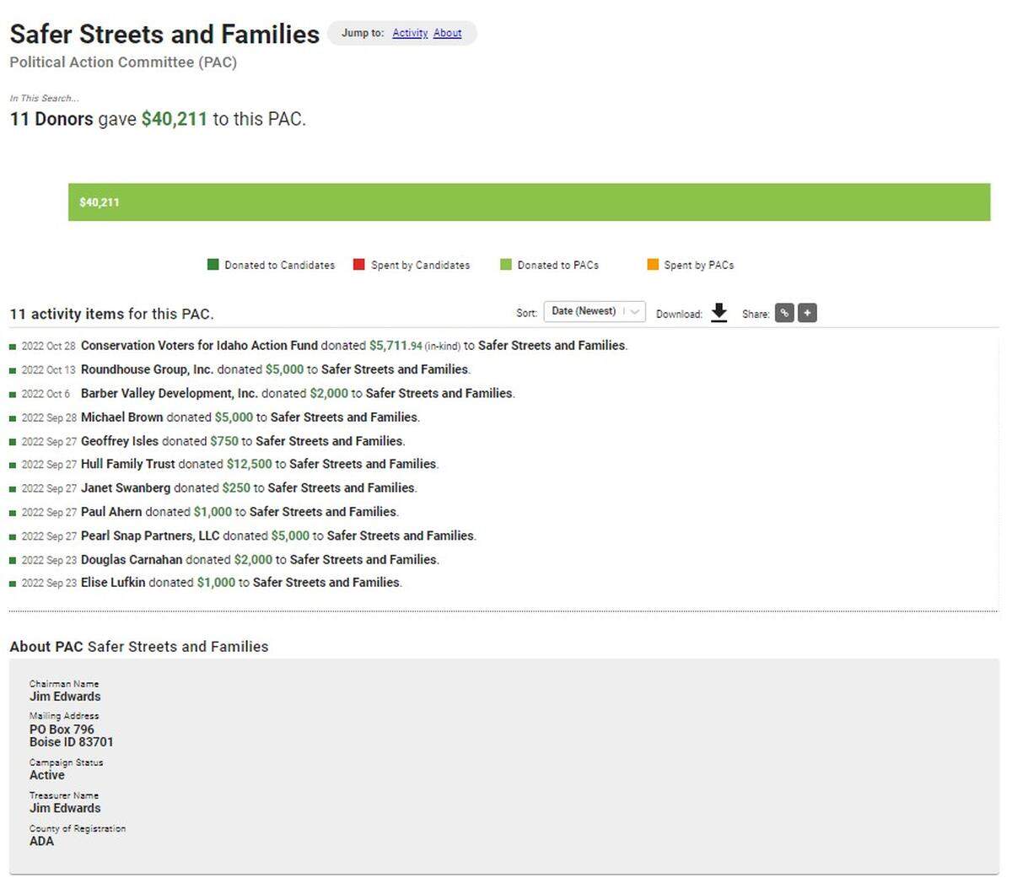Click the green $40,211 donation bar
Screen dimensions: 1012x883
(529, 202)
